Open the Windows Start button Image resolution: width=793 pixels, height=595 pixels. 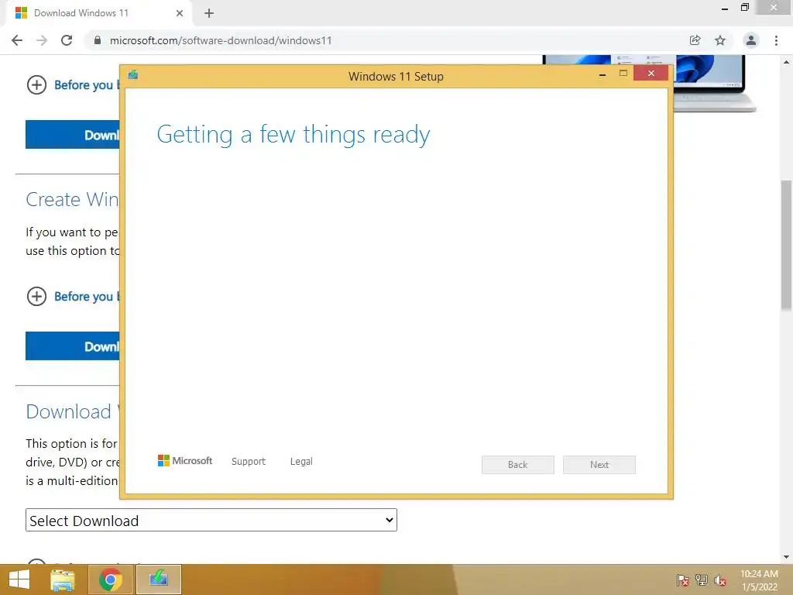coord(19,580)
